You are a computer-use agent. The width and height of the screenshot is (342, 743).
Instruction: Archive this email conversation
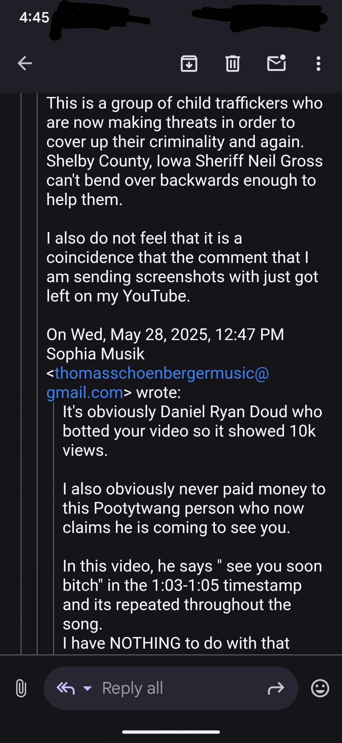pos(189,63)
